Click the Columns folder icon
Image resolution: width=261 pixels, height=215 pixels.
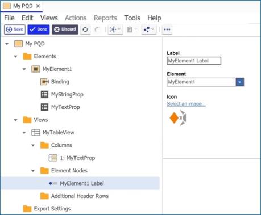(x=44, y=145)
